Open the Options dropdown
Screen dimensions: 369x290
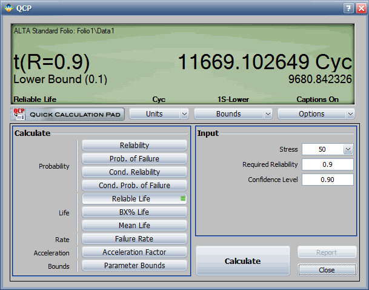(316, 113)
